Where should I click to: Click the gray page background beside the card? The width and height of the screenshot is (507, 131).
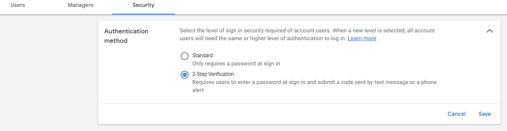(x=48, y=75)
